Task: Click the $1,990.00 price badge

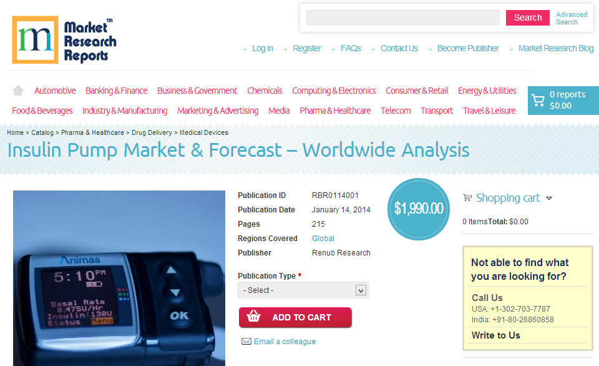Action: tap(419, 209)
